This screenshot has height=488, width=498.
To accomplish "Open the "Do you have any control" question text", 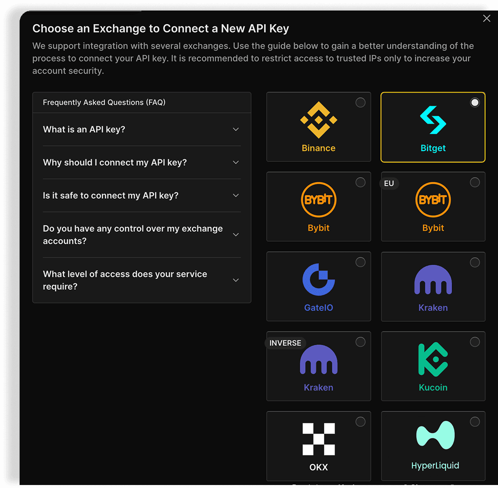I will click(x=133, y=235).
